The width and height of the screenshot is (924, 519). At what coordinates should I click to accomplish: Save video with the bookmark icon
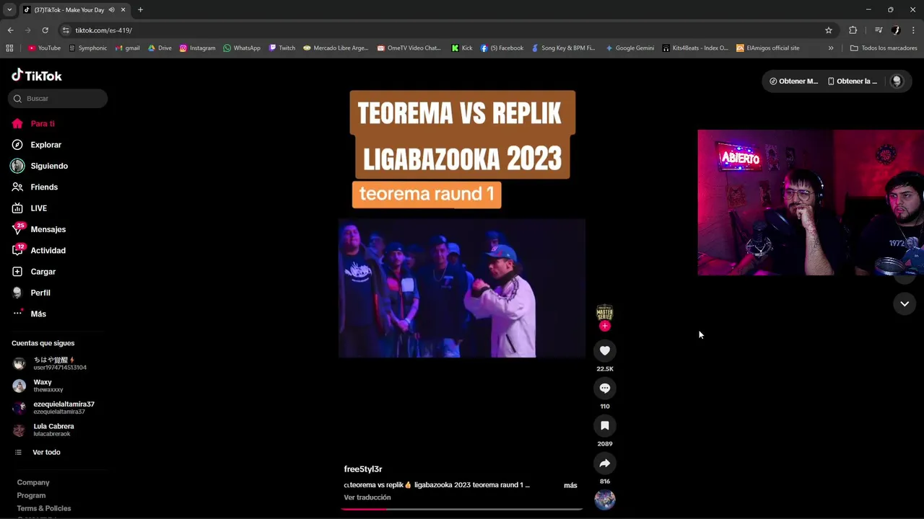pyautogui.click(x=605, y=426)
